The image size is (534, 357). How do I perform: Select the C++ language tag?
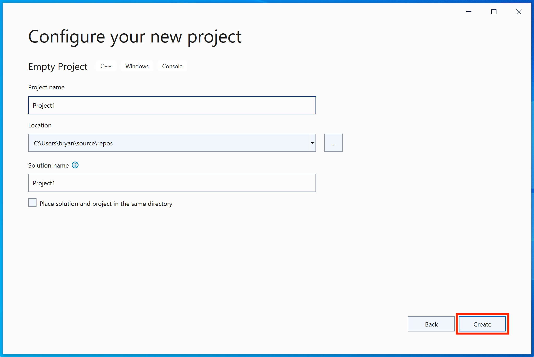point(106,66)
